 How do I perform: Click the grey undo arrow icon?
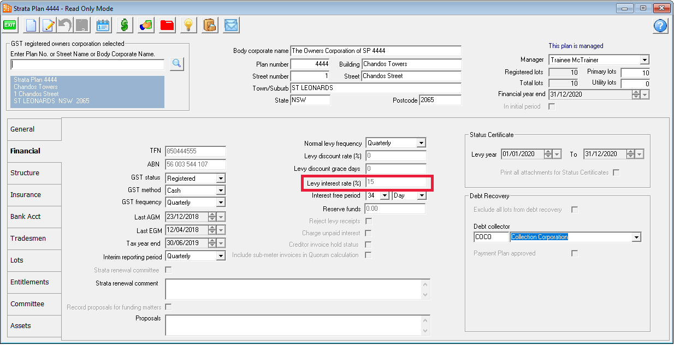tap(65, 25)
